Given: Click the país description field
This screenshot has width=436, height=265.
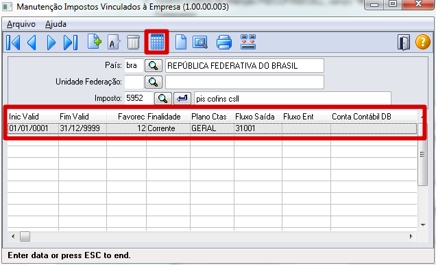Looking at the screenshot, I should (x=245, y=65).
